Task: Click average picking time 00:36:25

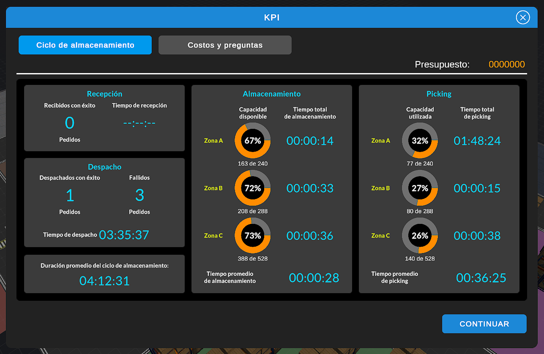Action: pos(481,278)
